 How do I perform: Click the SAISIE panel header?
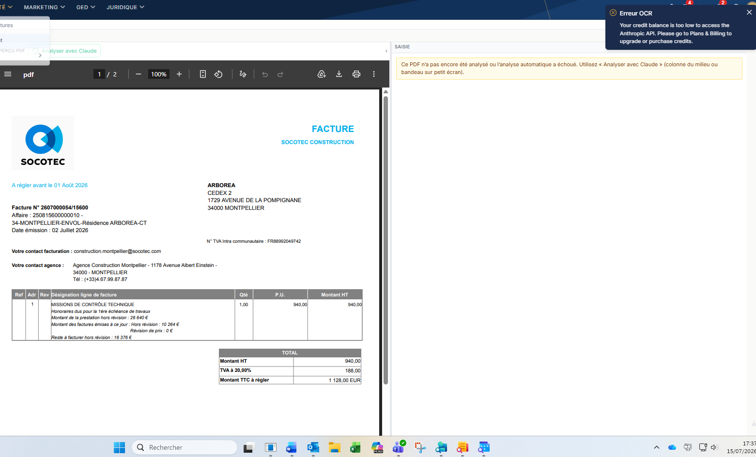(x=402, y=47)
